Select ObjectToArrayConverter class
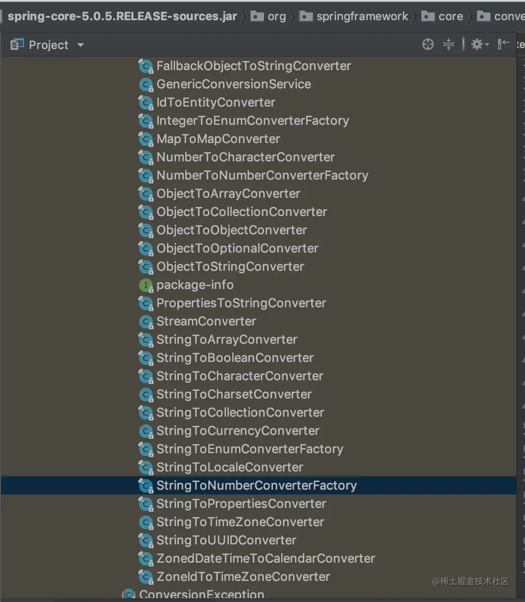525x602 pixels. click(228, 193)
